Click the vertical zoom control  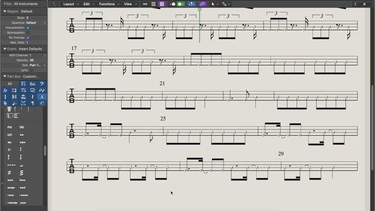(356, 4)
